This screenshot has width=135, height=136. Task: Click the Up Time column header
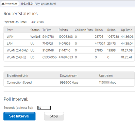(x=126, y=30)
